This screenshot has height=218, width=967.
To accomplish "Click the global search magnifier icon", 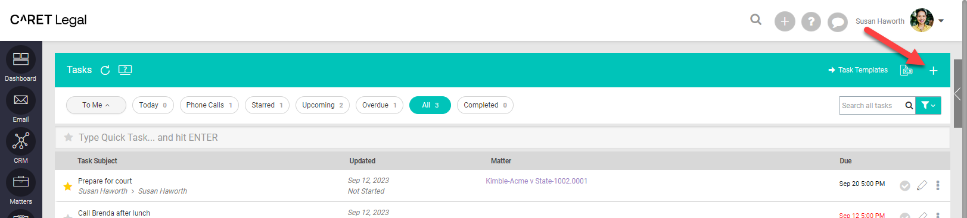I will point(756,20).
